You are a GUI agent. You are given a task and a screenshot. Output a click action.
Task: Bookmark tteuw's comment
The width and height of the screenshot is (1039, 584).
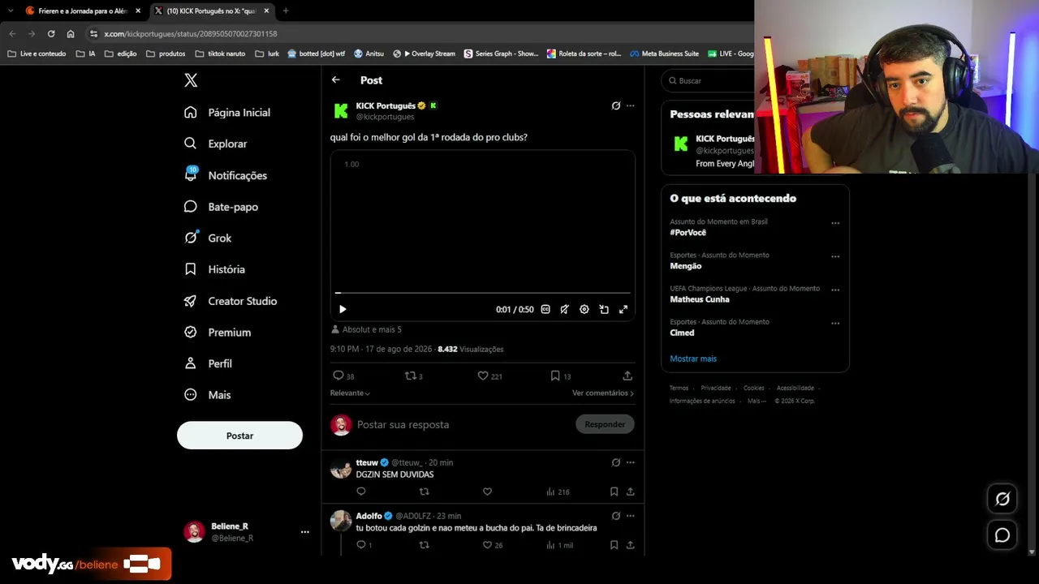(614, 492)
